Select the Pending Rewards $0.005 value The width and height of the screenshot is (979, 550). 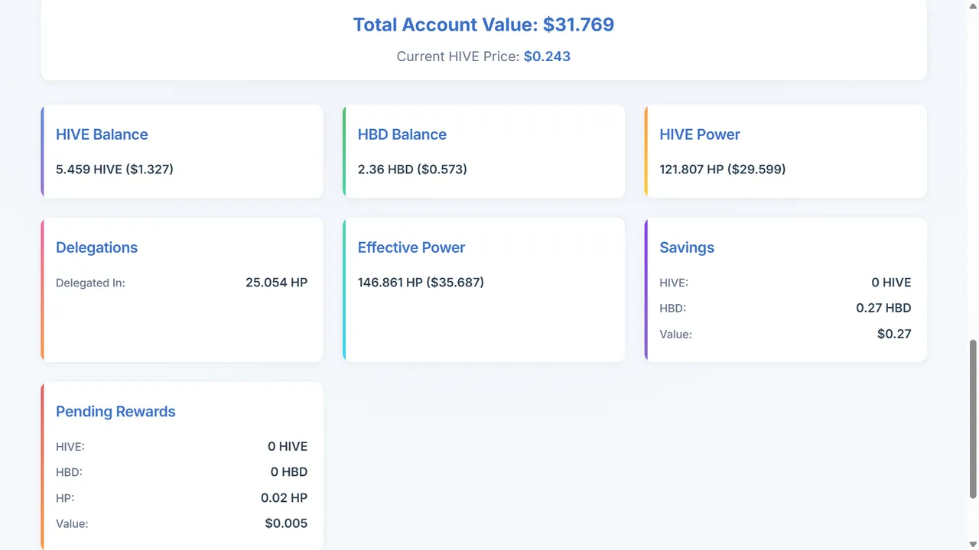pos(287,524)
